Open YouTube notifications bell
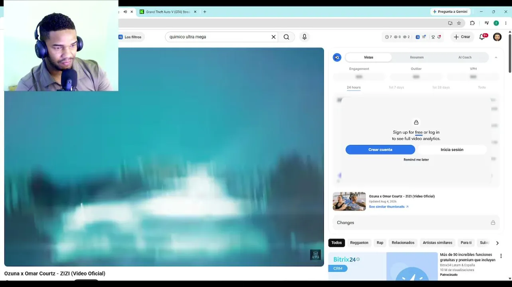Screen dimensions: 512x287 click(x=482, y=37)
